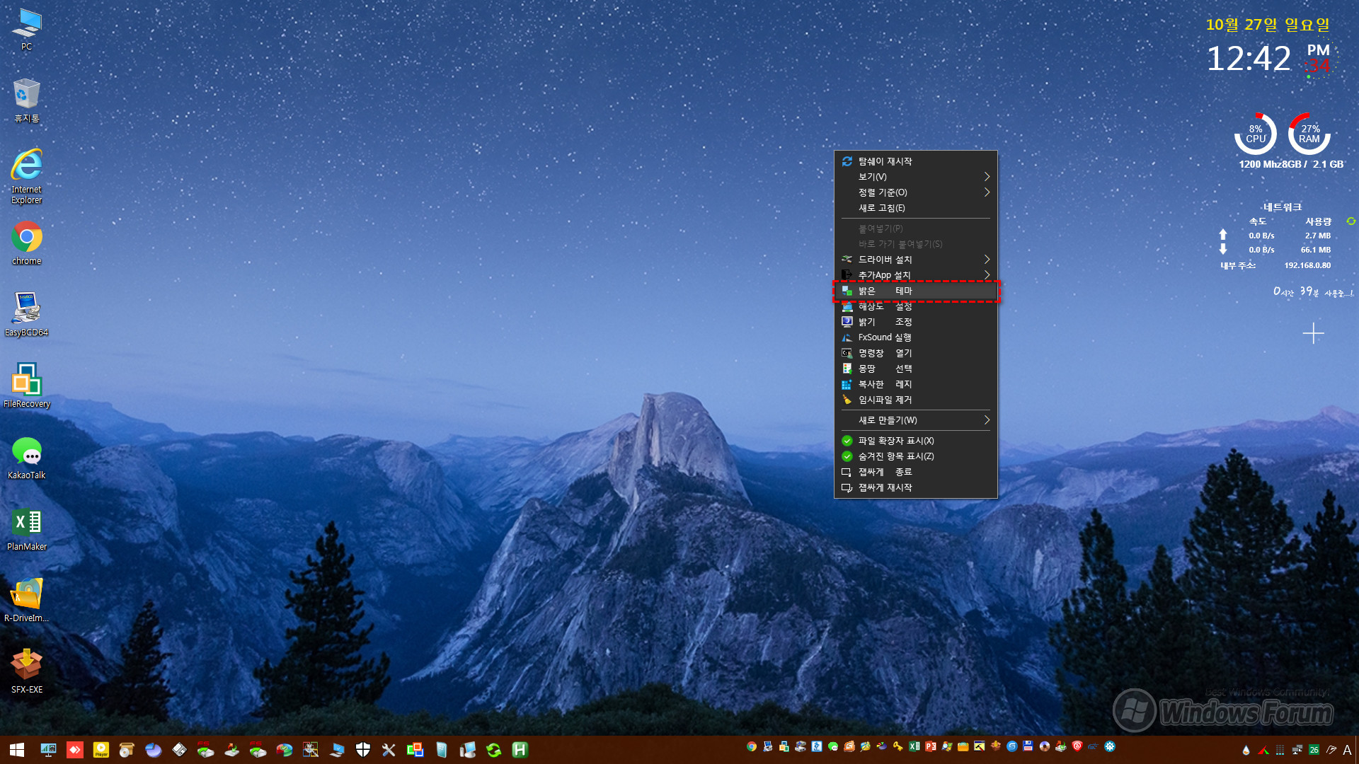This screenshot has height=764, width=1359.
Task: Click the Chrome icon in the right taskbar group
Action: click(752, 746)
